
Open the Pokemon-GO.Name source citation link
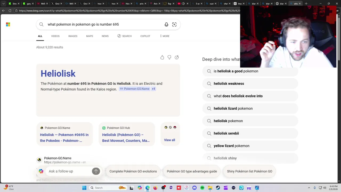pos(135,89)
